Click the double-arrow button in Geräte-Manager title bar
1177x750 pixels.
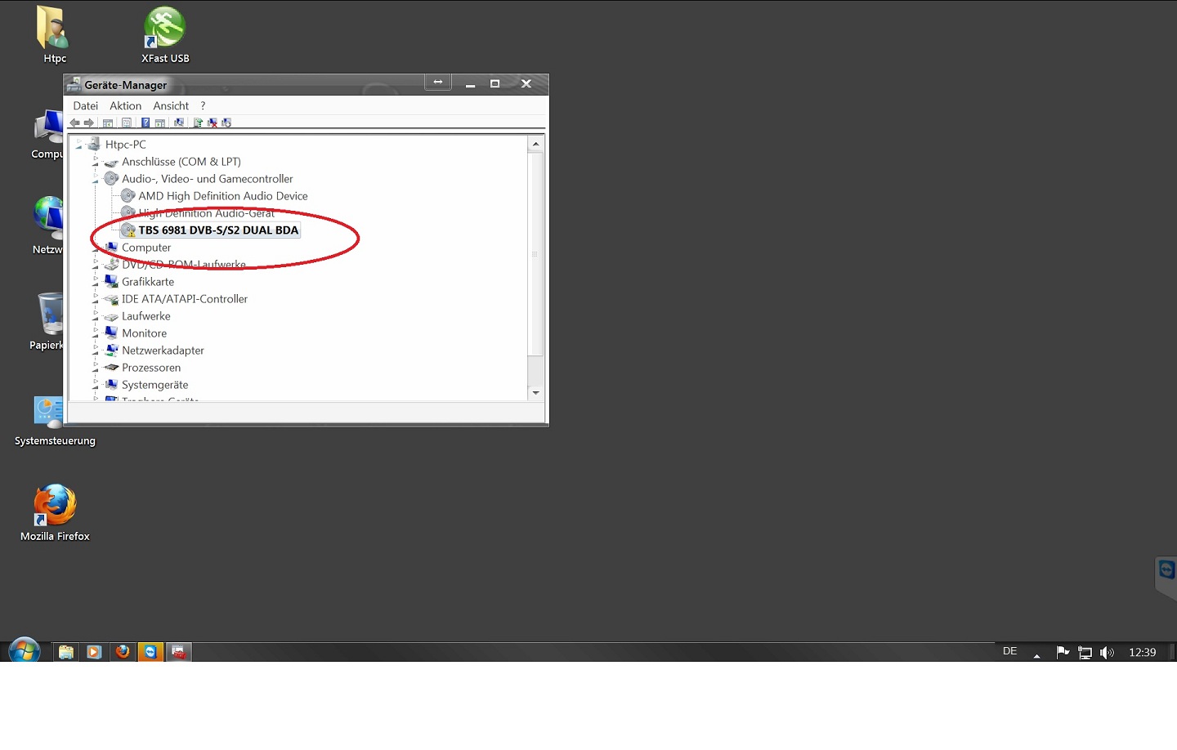coord(438,83)
